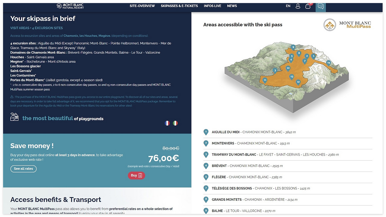Click the playground mountain icon

coord(14,117)
